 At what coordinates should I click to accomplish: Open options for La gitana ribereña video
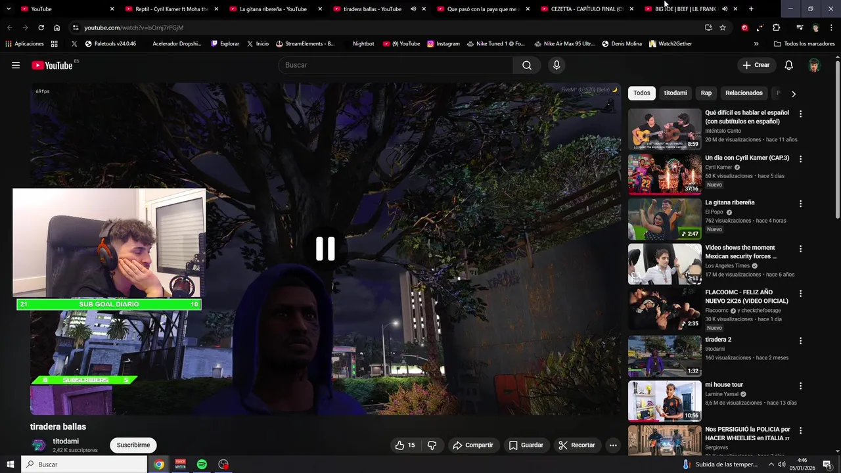point(800,204)
